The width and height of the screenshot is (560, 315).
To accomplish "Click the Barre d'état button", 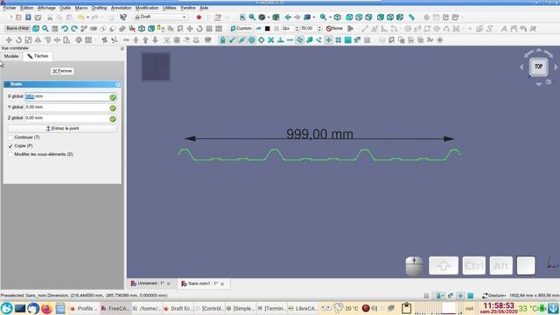I will pos(17,28).
